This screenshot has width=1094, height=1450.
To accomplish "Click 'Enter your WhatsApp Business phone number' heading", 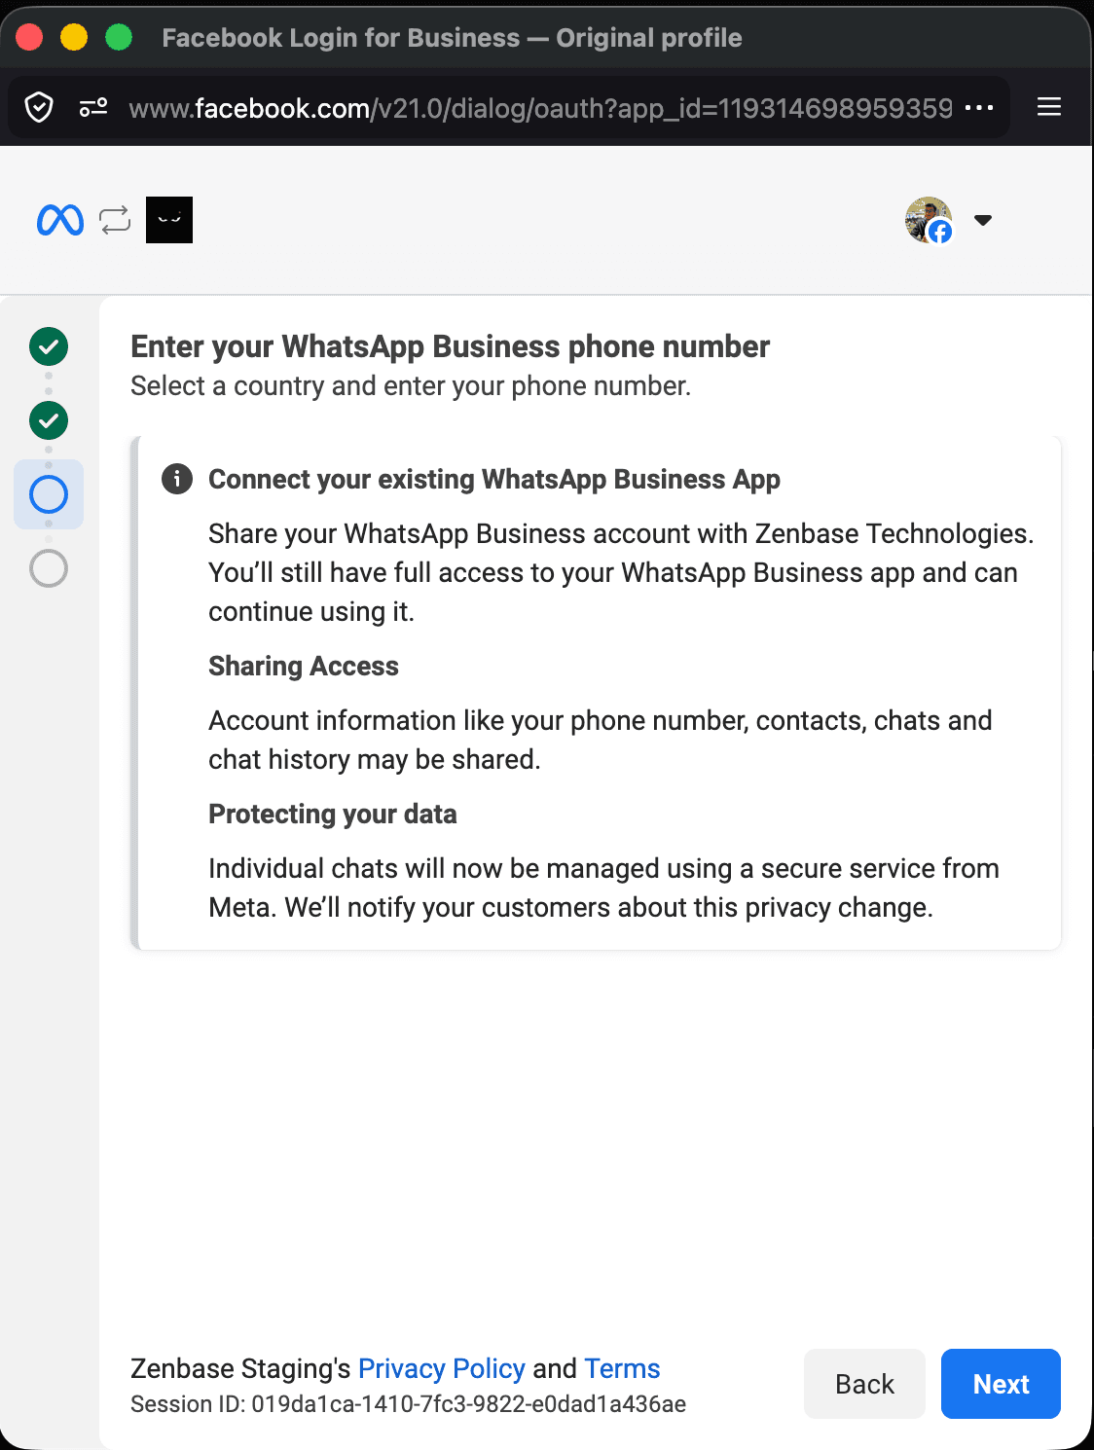I will click(450, 346).
